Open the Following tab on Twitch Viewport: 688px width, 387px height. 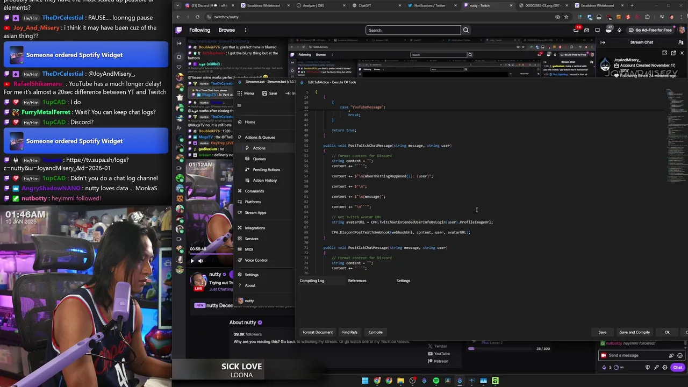[199, 30]
